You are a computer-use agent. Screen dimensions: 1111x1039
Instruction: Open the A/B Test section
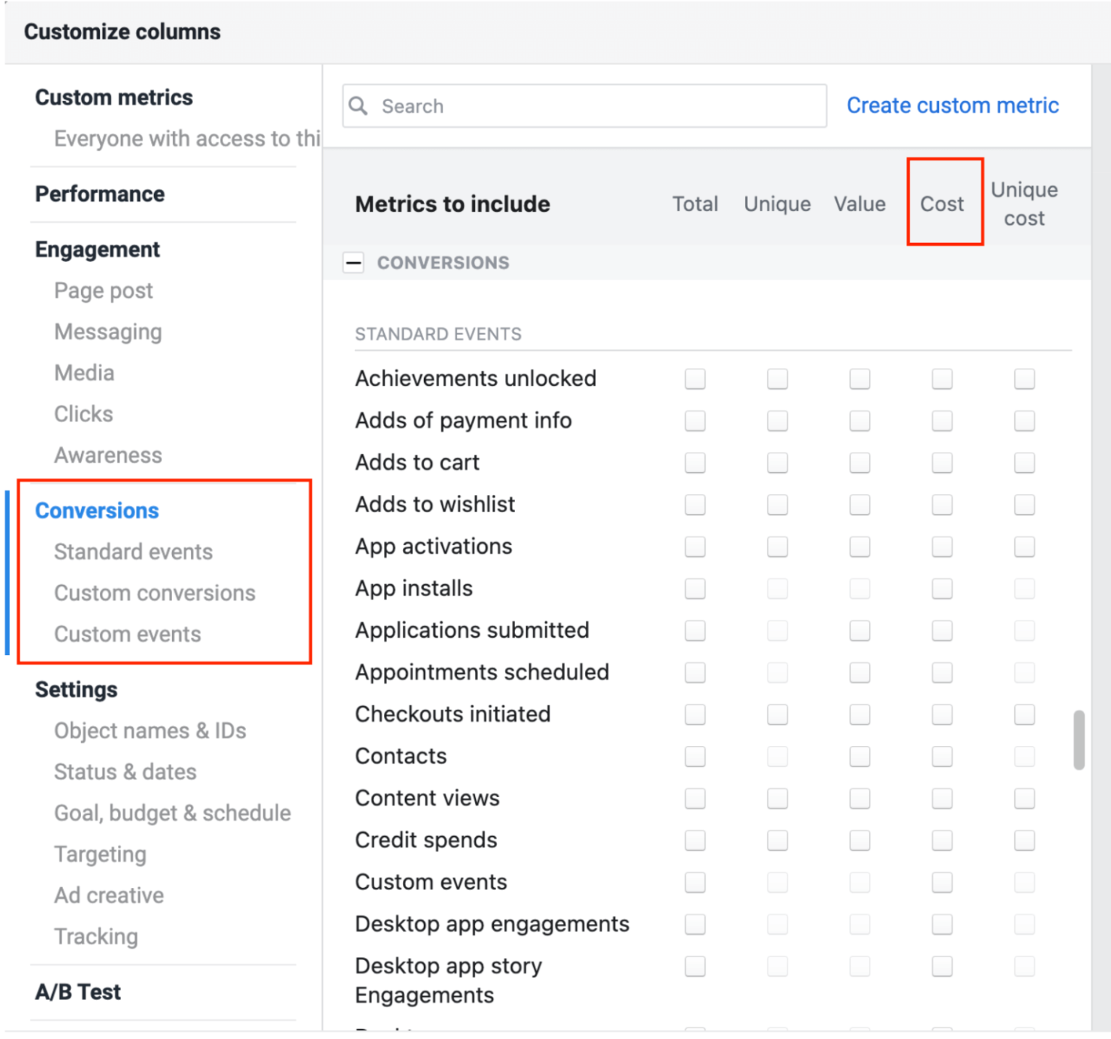point(78,992)
